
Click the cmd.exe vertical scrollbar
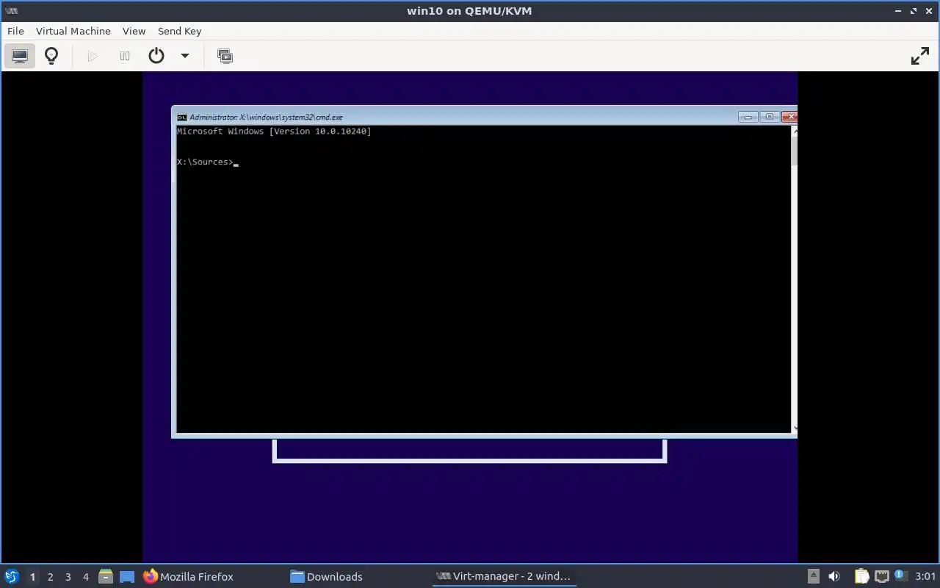point(794,279)
